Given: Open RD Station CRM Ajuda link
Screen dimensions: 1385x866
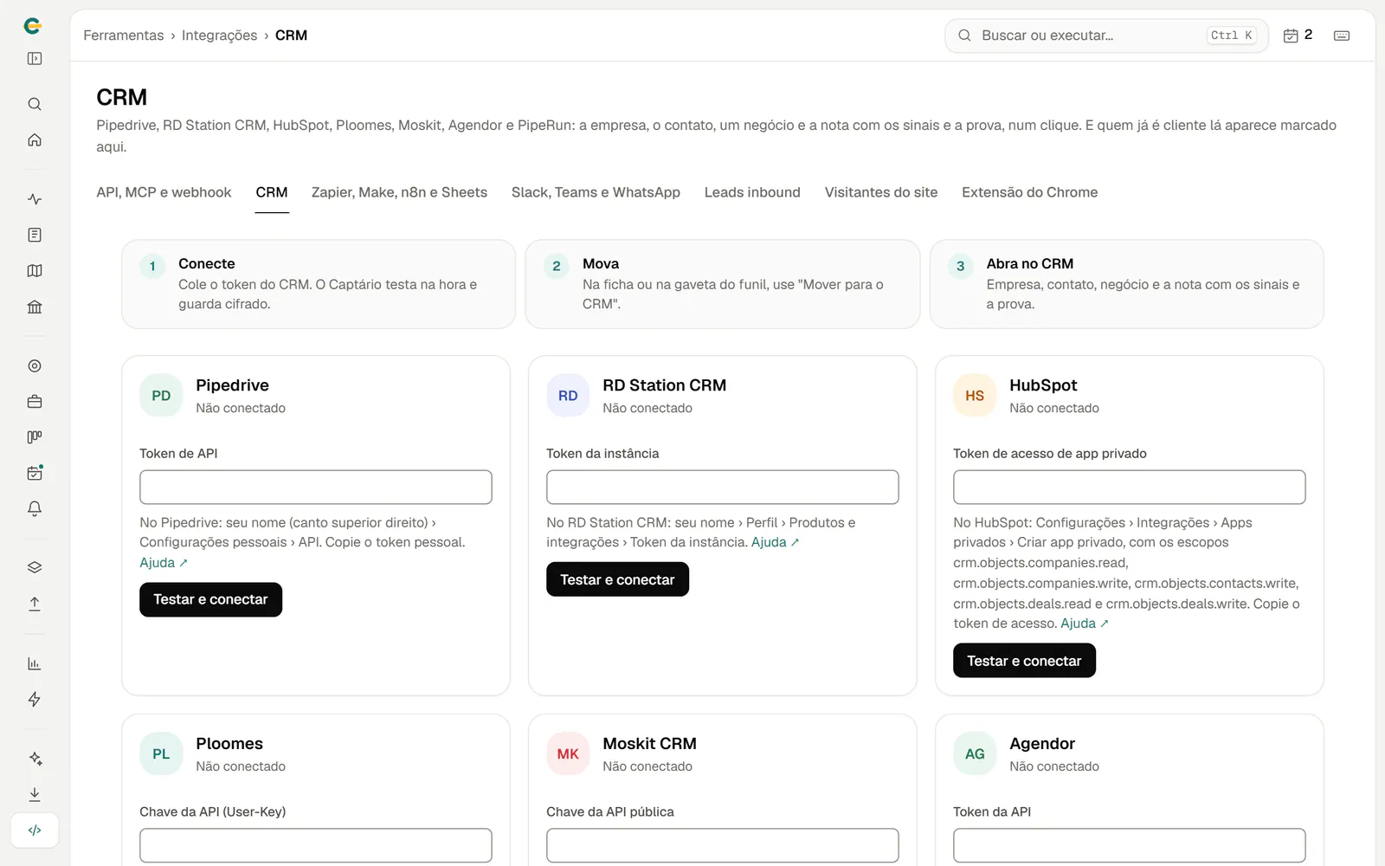Looking at the screenshot, I should coord(775,542).
